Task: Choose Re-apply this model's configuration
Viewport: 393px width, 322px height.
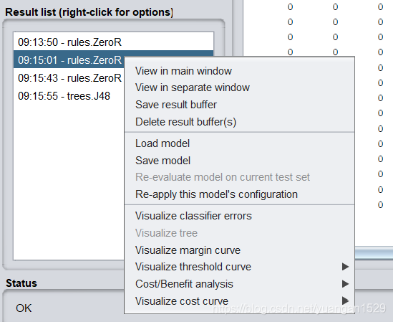Action: [239, 194]
